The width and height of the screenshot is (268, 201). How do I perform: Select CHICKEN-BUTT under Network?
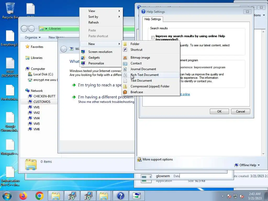pyautogui.click(x=44, y=96)
